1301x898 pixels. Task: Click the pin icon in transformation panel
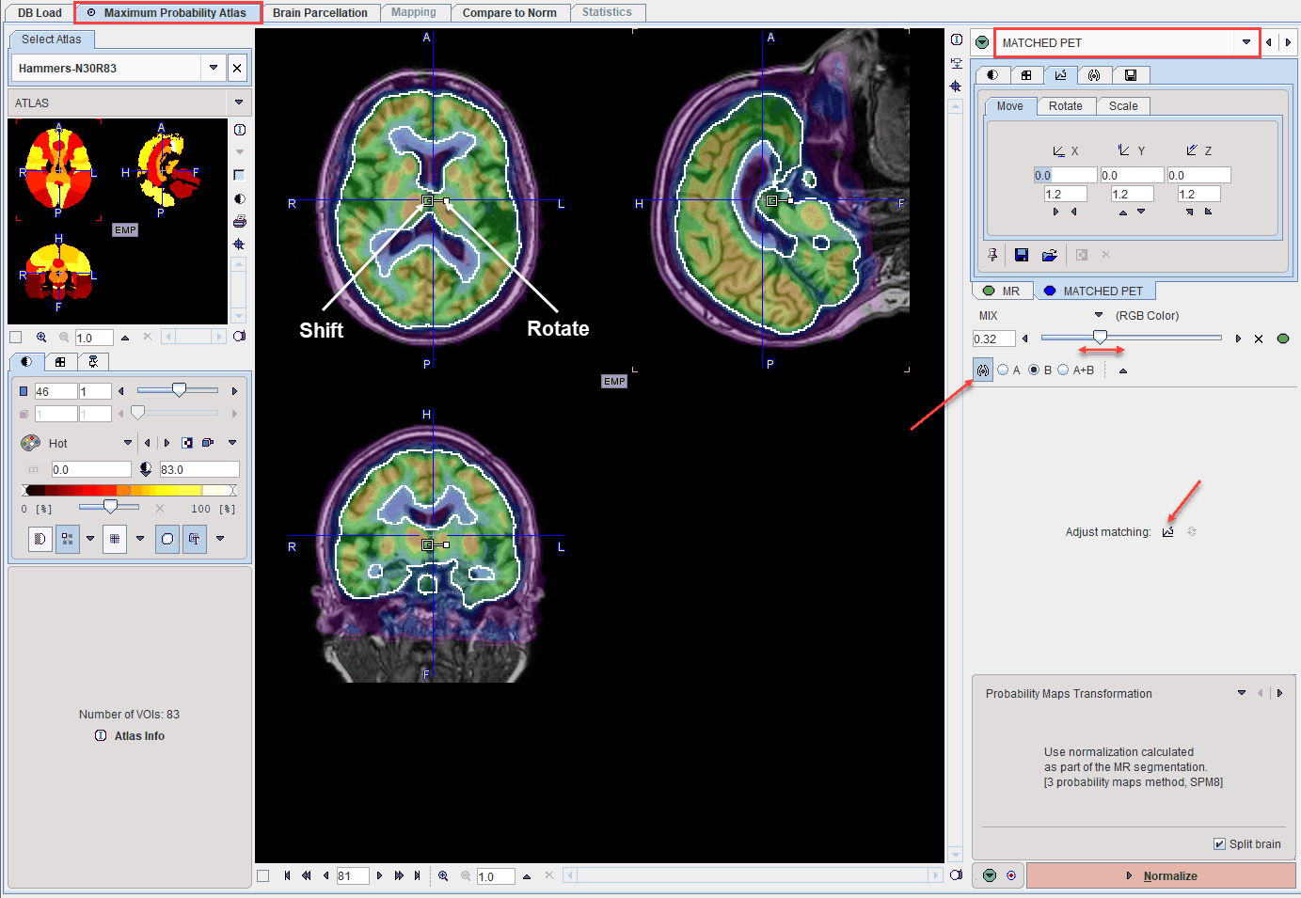tap(992, 255)
